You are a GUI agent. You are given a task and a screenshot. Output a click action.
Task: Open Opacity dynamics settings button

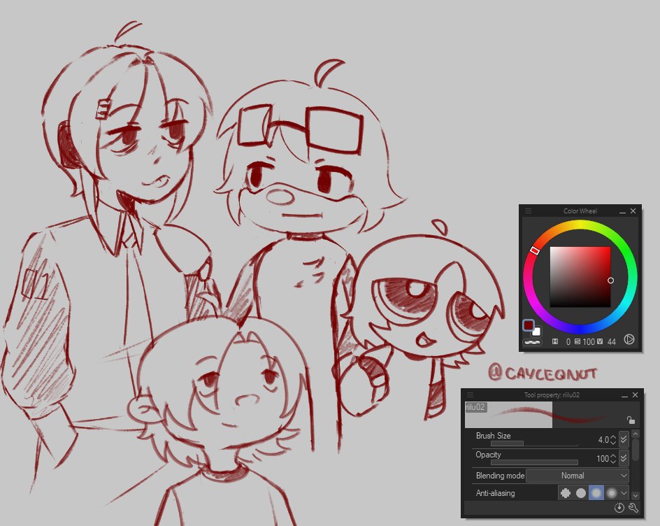[624, 458]
